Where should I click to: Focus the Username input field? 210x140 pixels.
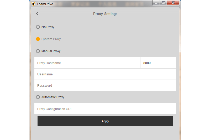pyautogui.click(x=105, y=74)
